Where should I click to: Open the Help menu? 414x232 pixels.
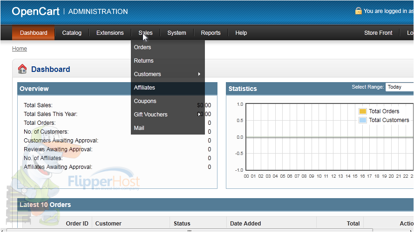[x=241, y=33]
